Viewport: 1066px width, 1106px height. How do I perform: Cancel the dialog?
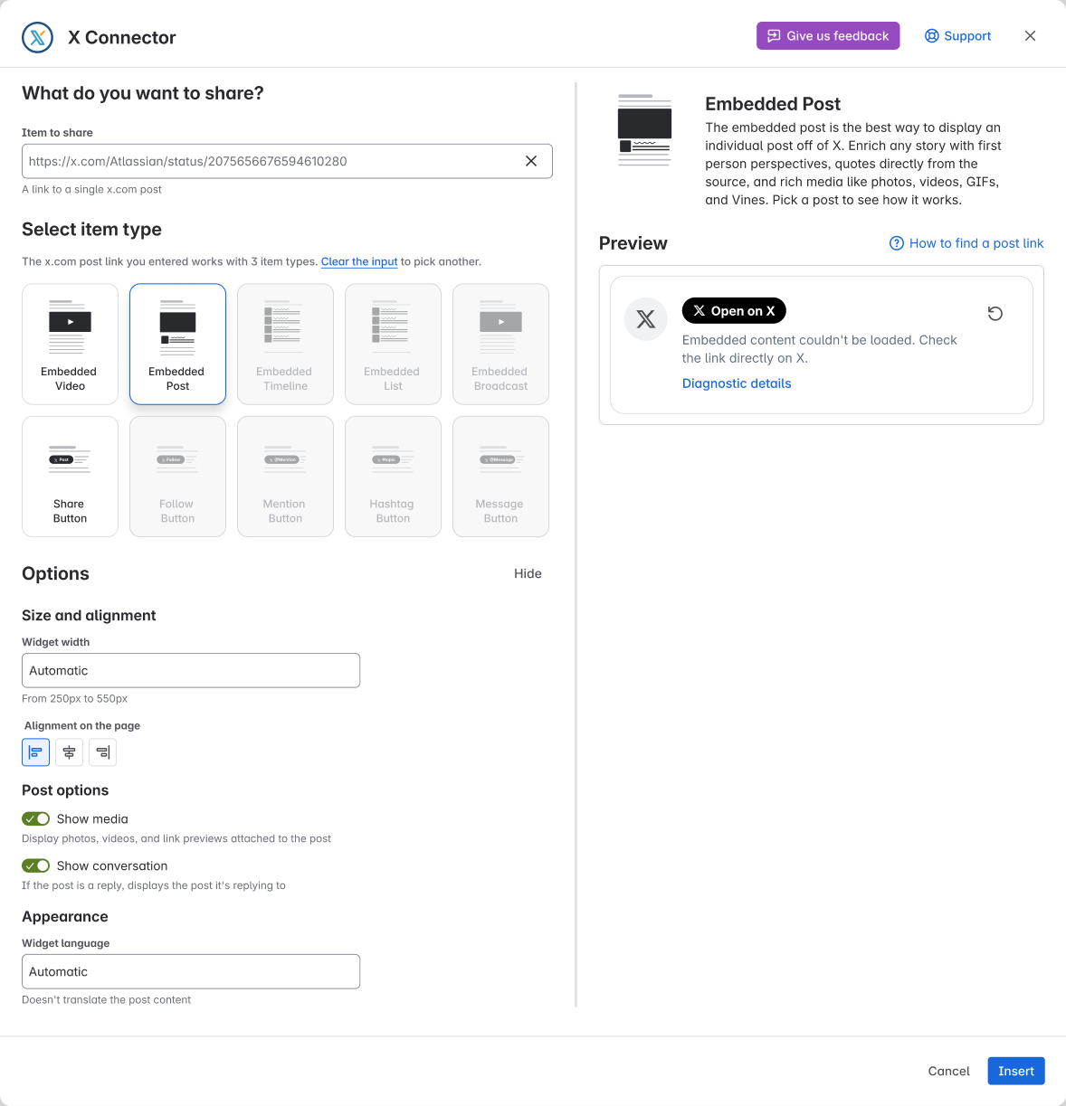pyautogui.click(x=948, y=1071)
